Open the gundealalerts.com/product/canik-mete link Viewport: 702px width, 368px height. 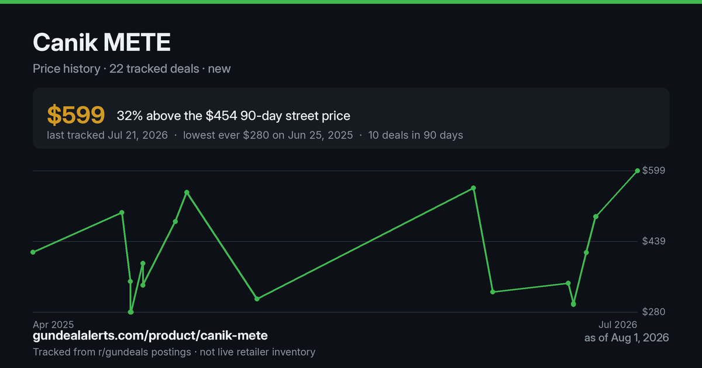[x=150, y=335]
